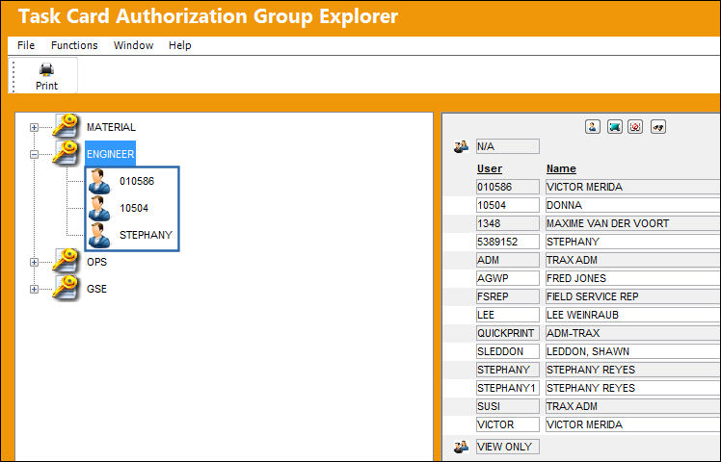The height and width of the screenshot is (462, 721).
Task: Click the key icon of MATERIAL group
Action: click(66, 126)
